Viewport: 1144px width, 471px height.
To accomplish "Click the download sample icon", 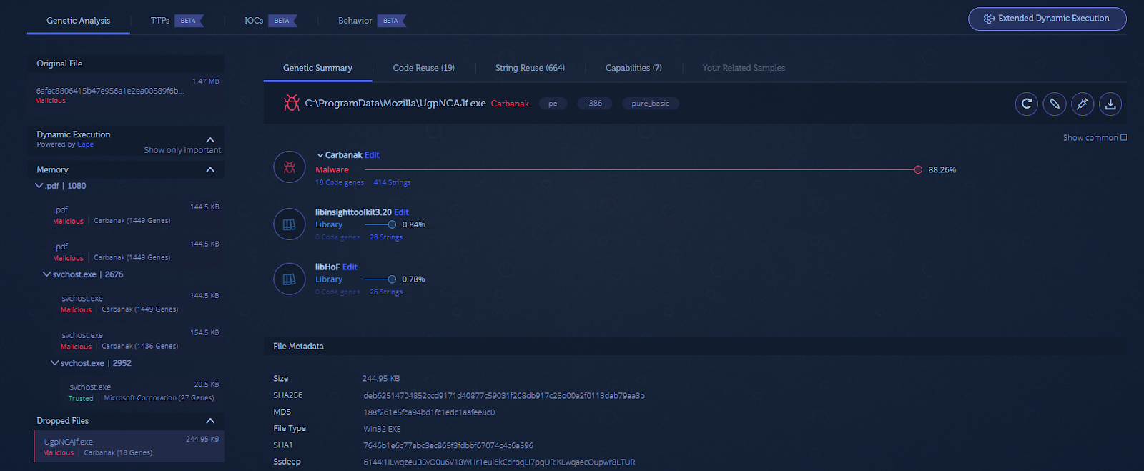I will click(1110, 104).
